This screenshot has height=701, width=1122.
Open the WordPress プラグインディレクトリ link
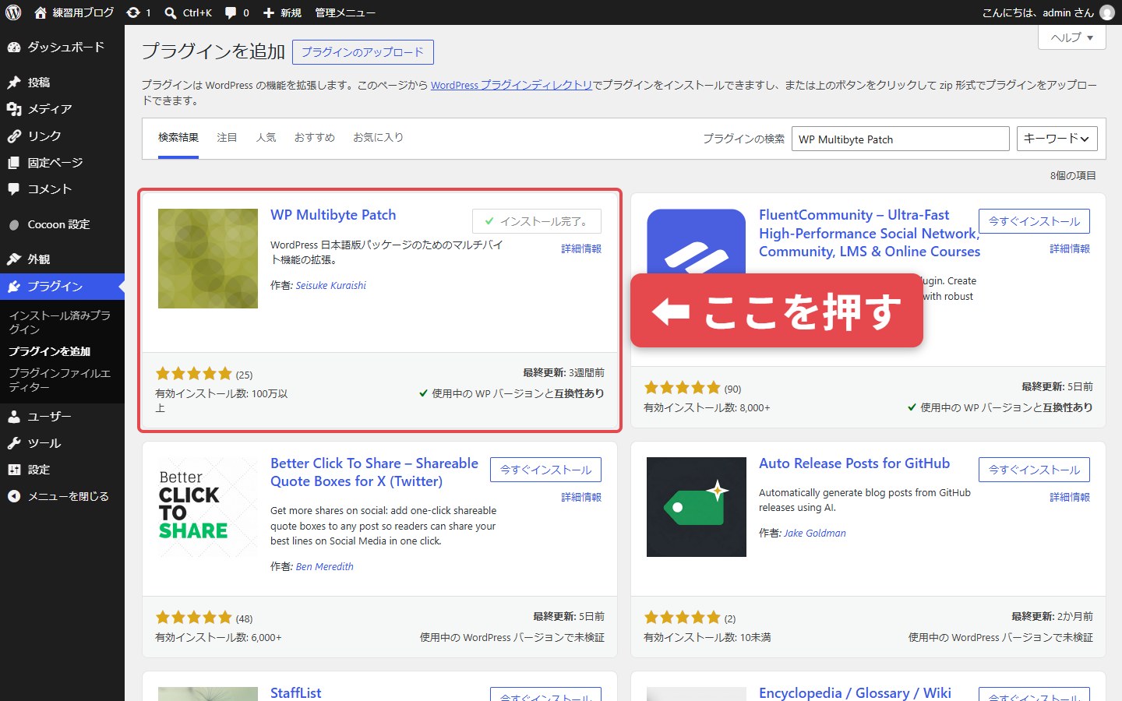point(511,85)
